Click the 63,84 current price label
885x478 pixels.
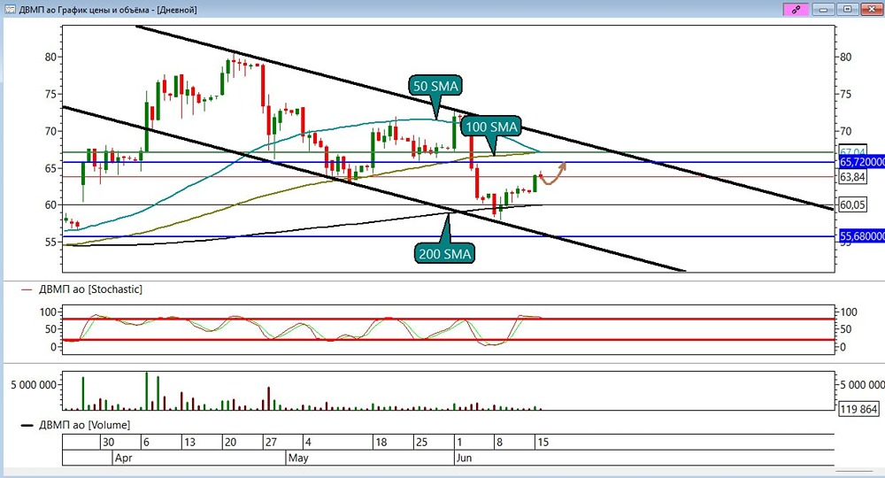coord(852,177)
